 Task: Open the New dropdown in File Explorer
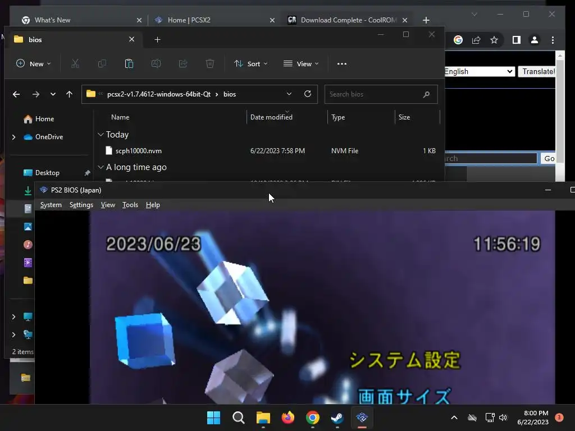point(33,64)
